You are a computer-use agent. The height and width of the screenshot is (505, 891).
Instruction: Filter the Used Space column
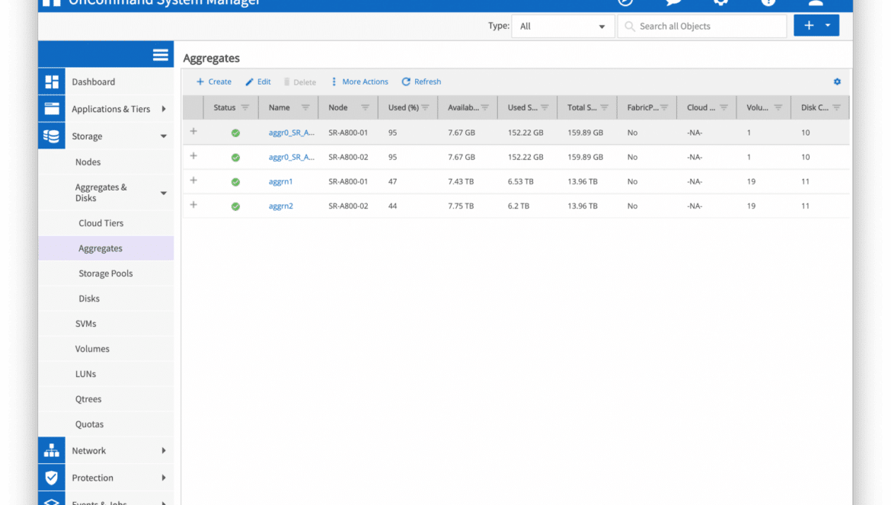(544, 107)
